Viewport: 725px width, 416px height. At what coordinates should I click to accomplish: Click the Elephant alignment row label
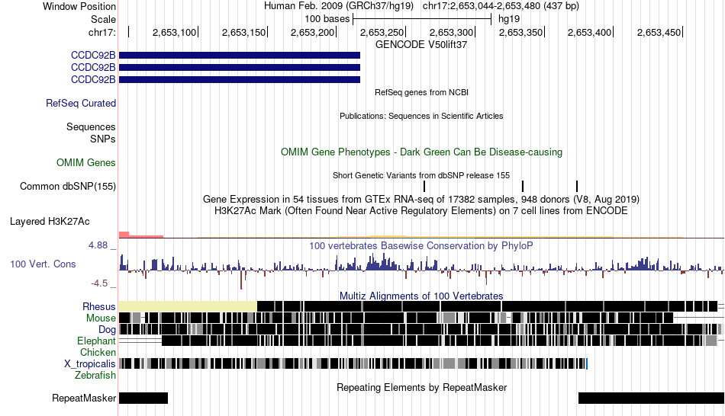click(x=96, y=341)
